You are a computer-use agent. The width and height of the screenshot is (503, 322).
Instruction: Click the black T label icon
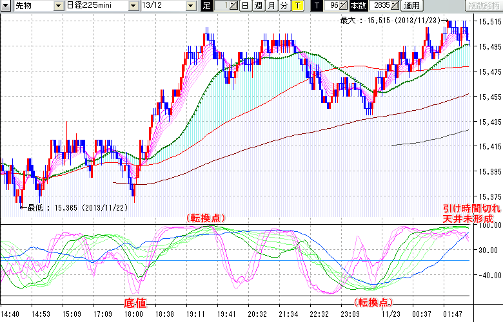(316, 6)
